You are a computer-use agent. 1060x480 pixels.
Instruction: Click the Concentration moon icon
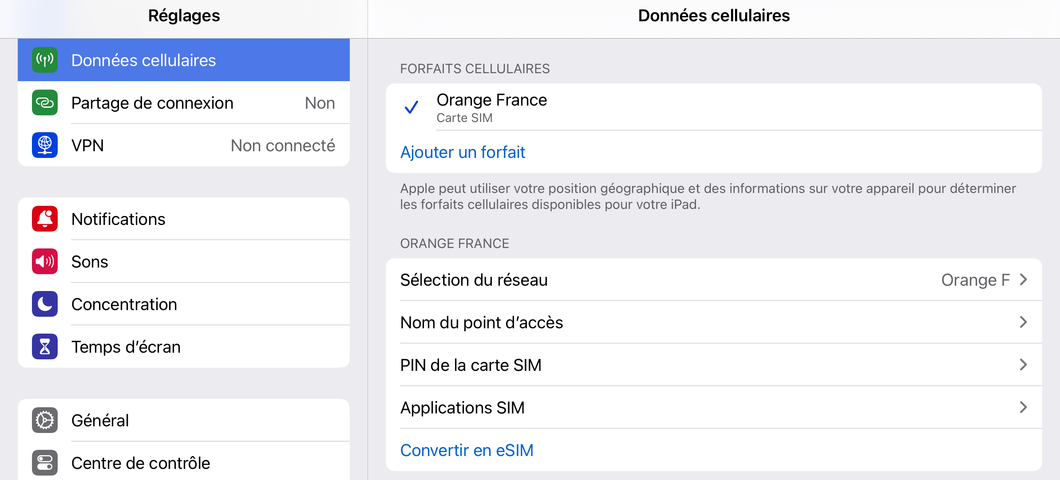44,304
